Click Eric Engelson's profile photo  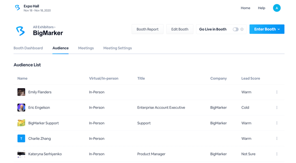(x=22, y=108)
